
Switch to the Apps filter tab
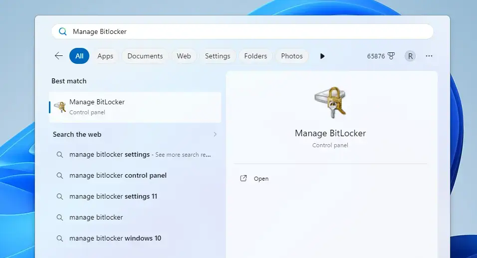(x=105, y=56)
